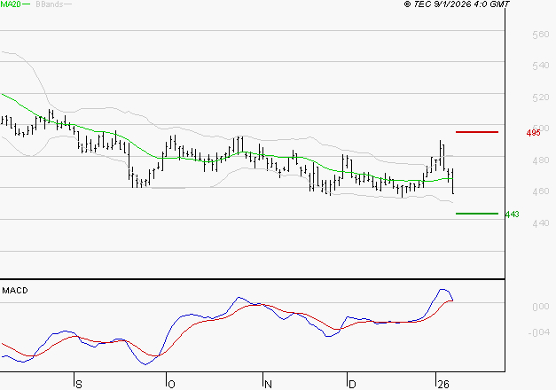This screenshot has height=390, width=556.
Task: Click the 520 price axis label
Action: [x=541, y=97]
